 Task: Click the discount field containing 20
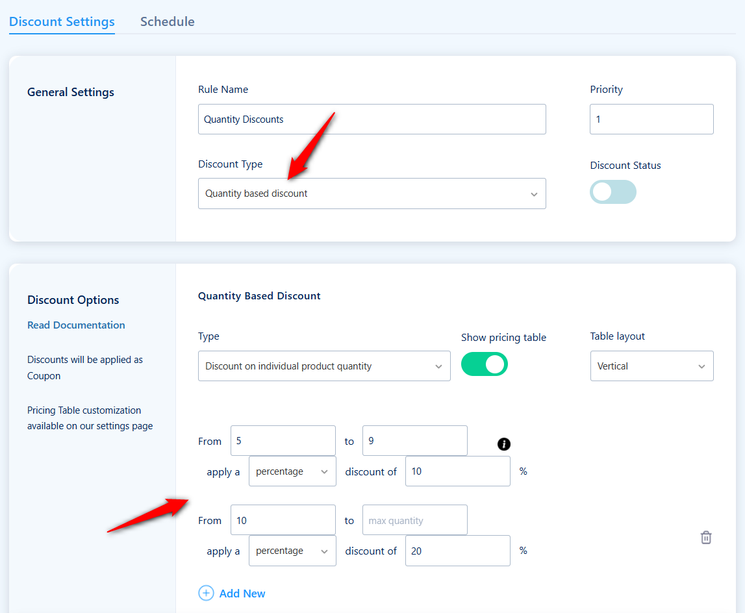[x=457, y=551]
